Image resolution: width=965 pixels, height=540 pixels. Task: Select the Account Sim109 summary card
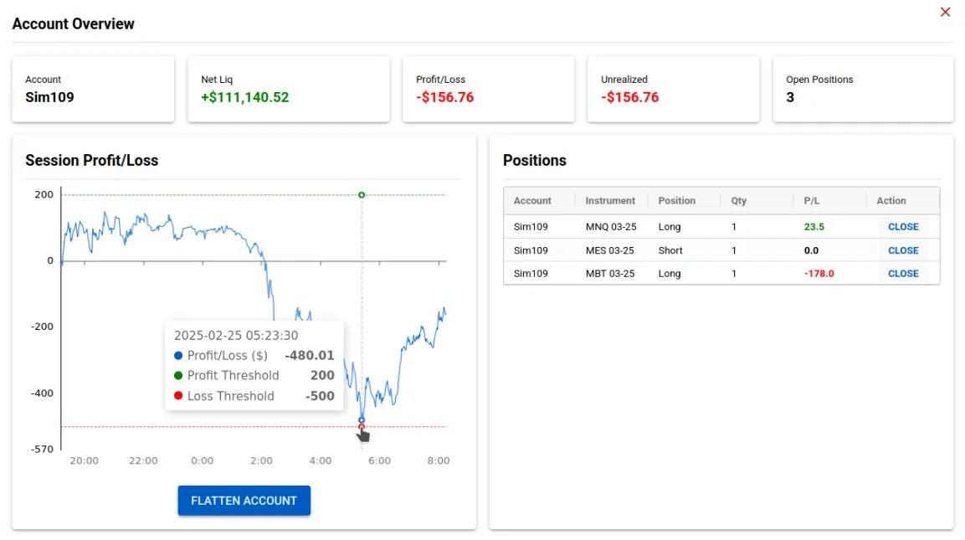point(93,89)
